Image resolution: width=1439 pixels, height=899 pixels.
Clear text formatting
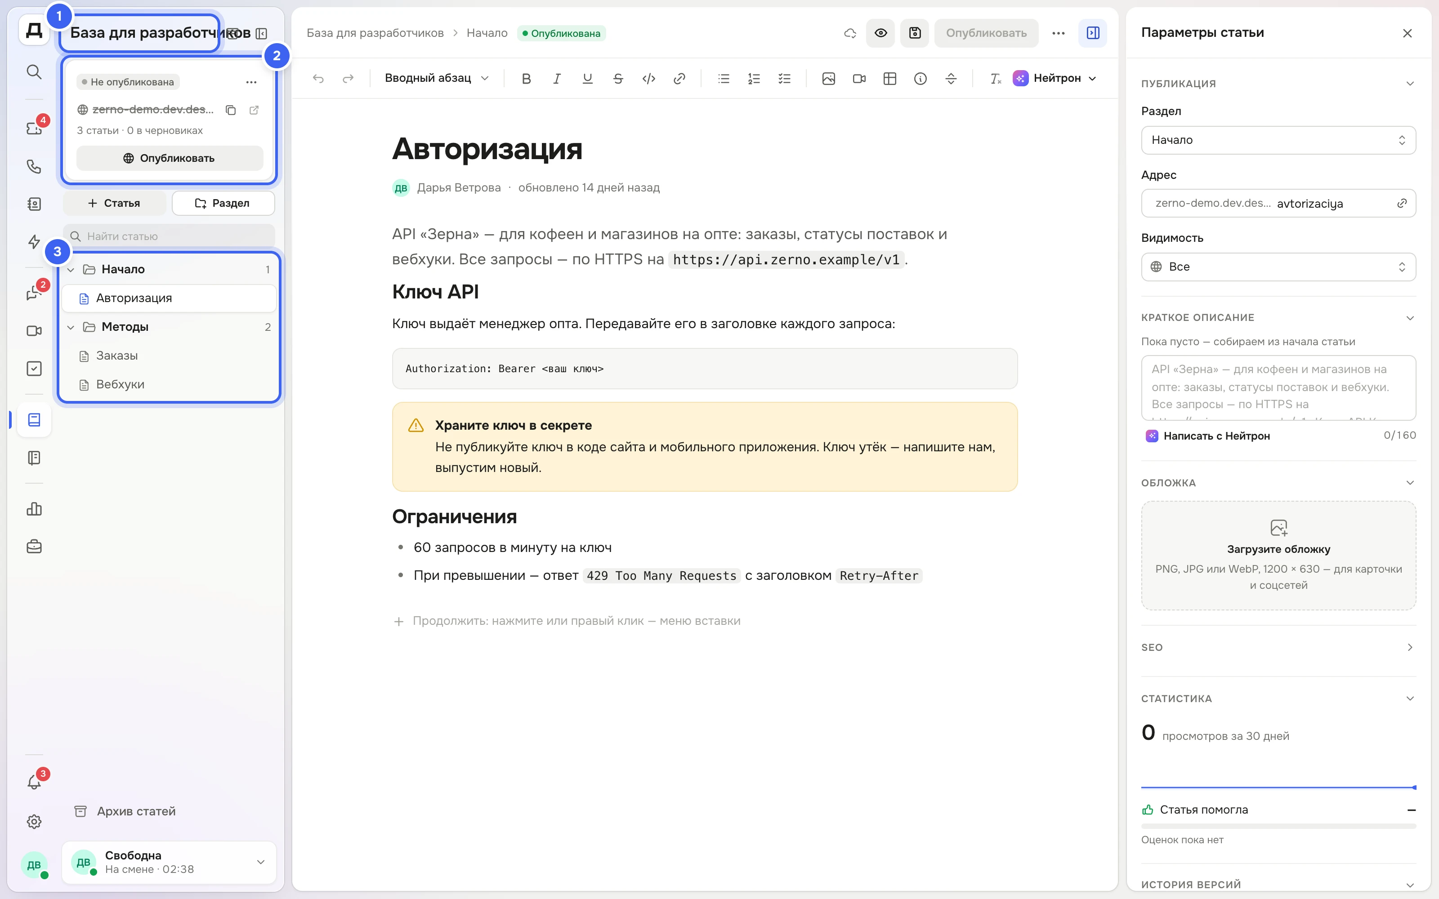pos(995,79)
